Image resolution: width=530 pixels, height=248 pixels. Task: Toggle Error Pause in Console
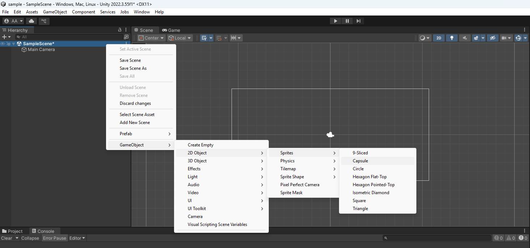coord(55,238)
